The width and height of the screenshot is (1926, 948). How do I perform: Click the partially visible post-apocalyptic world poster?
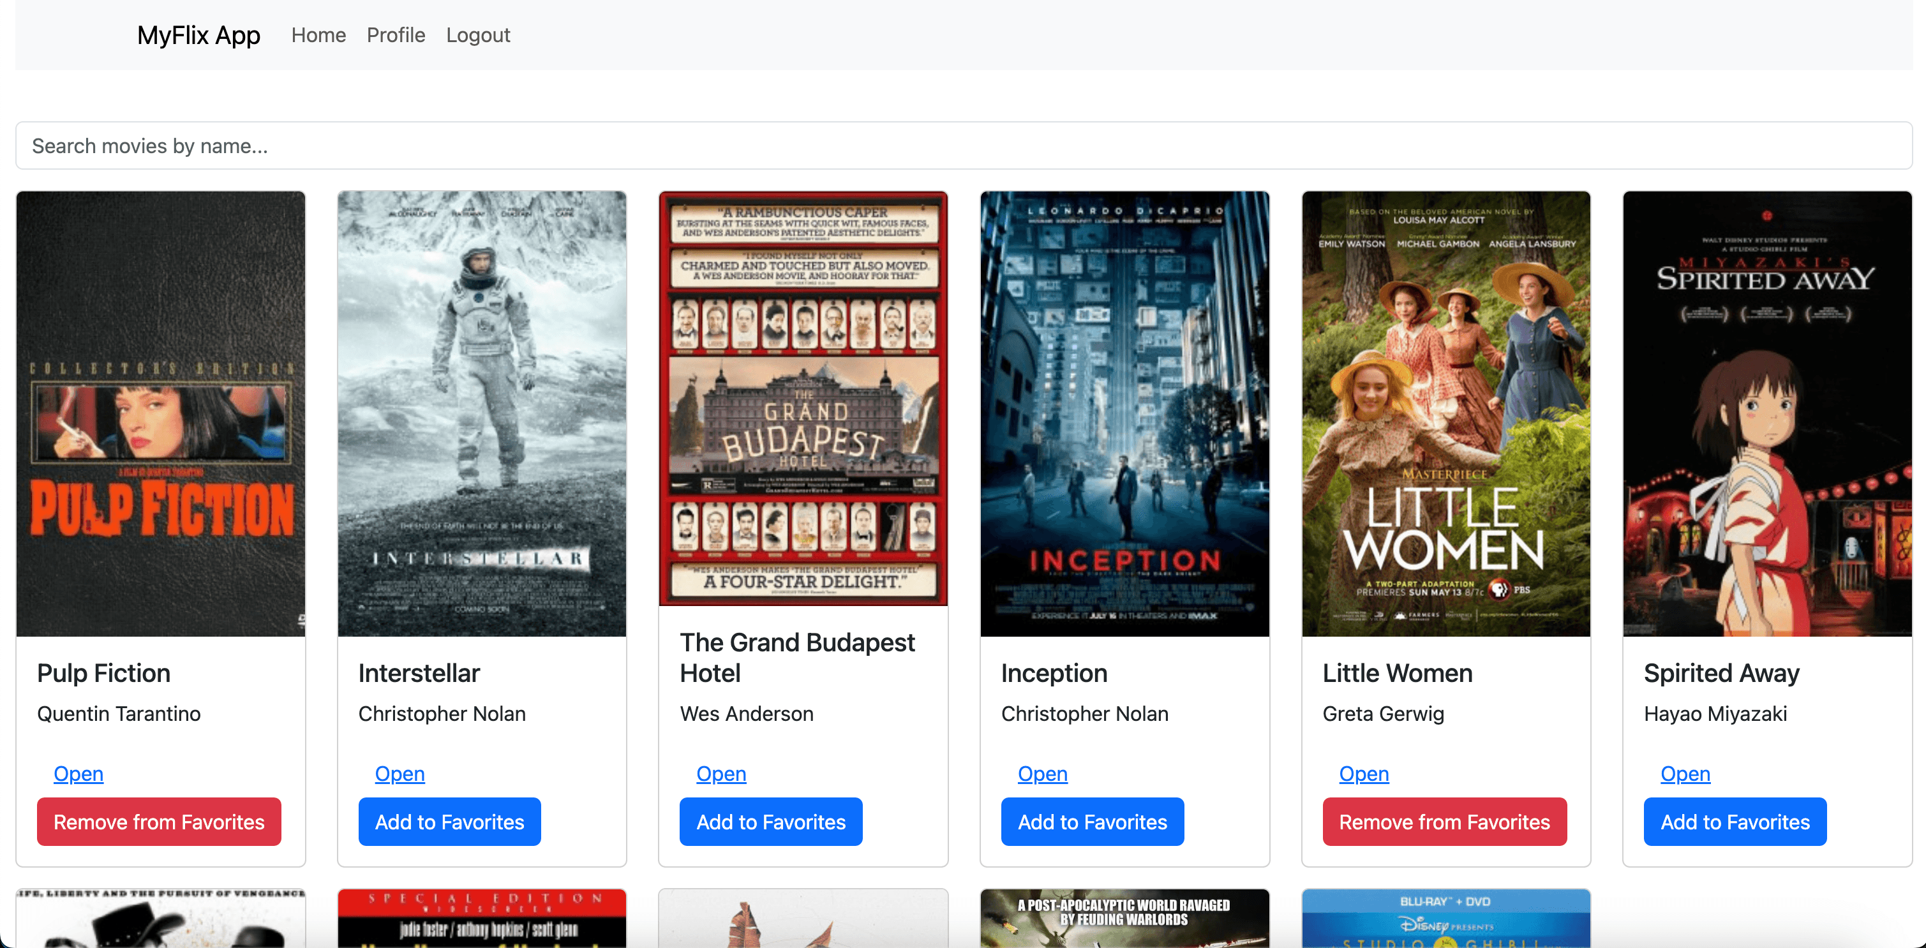tap(1124, 918)
